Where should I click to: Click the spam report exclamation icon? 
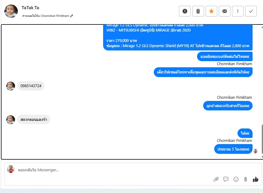coord(185,11)
